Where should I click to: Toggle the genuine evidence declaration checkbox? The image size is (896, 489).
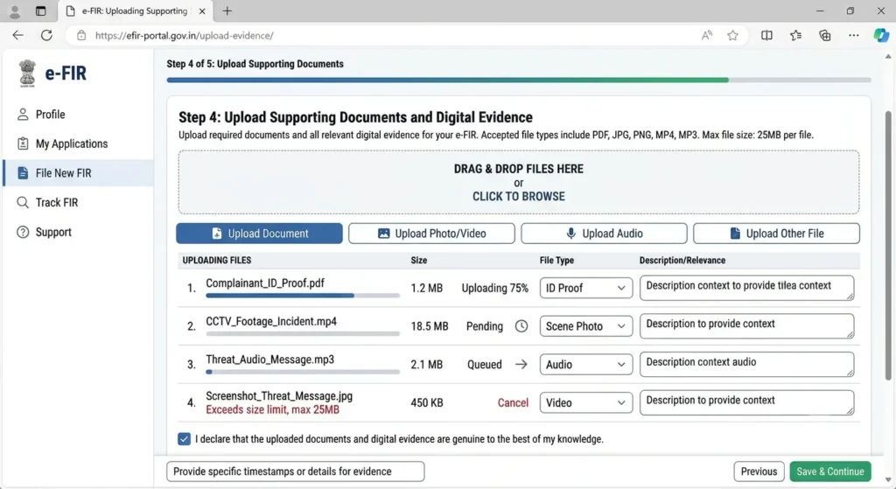tap(184, 439)
